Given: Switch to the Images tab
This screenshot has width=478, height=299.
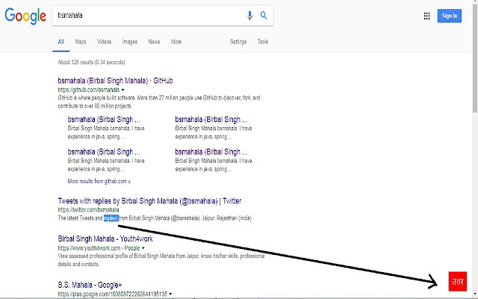Looking at the screenshot, I should click(x=130, y=42).
